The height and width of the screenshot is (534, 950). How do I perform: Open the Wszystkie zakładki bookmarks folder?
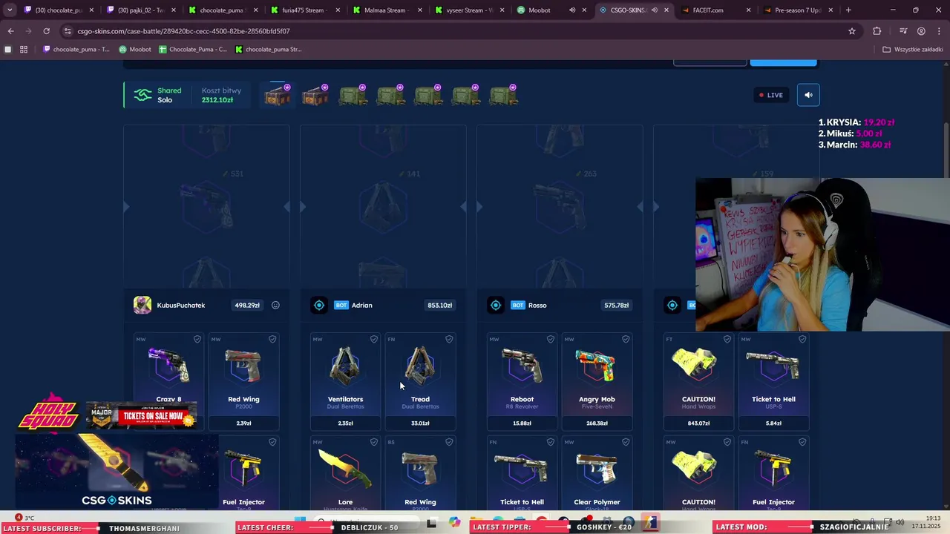click(x=913, y=50)
